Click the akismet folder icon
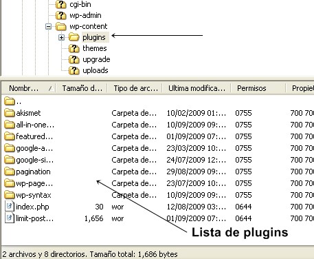 coord(10,113)
